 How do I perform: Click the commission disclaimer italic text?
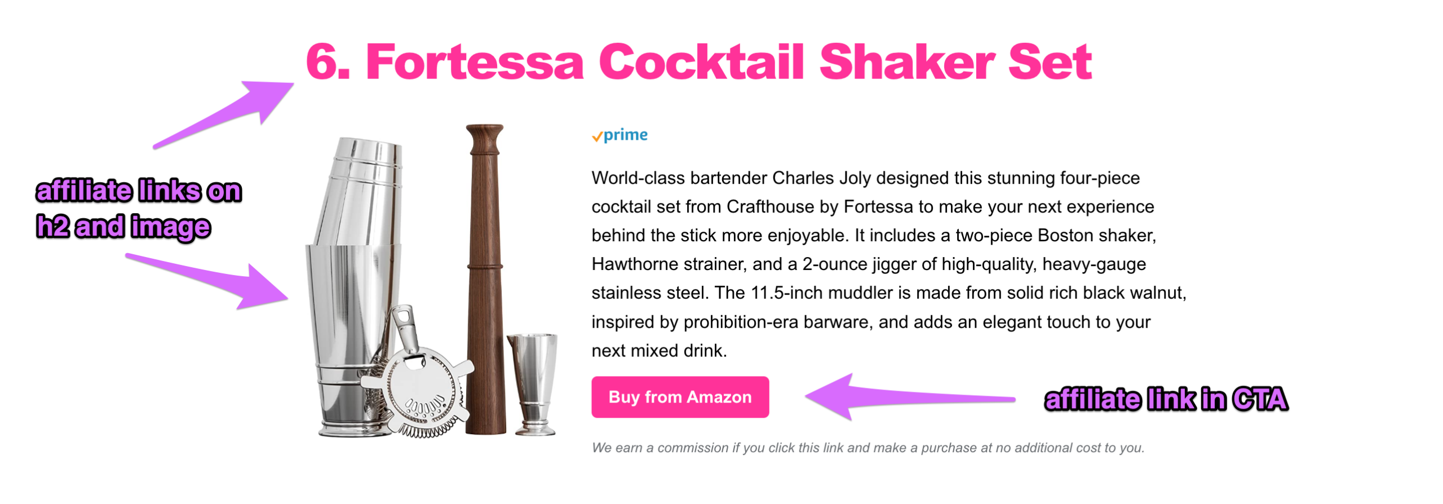(867, 448)
